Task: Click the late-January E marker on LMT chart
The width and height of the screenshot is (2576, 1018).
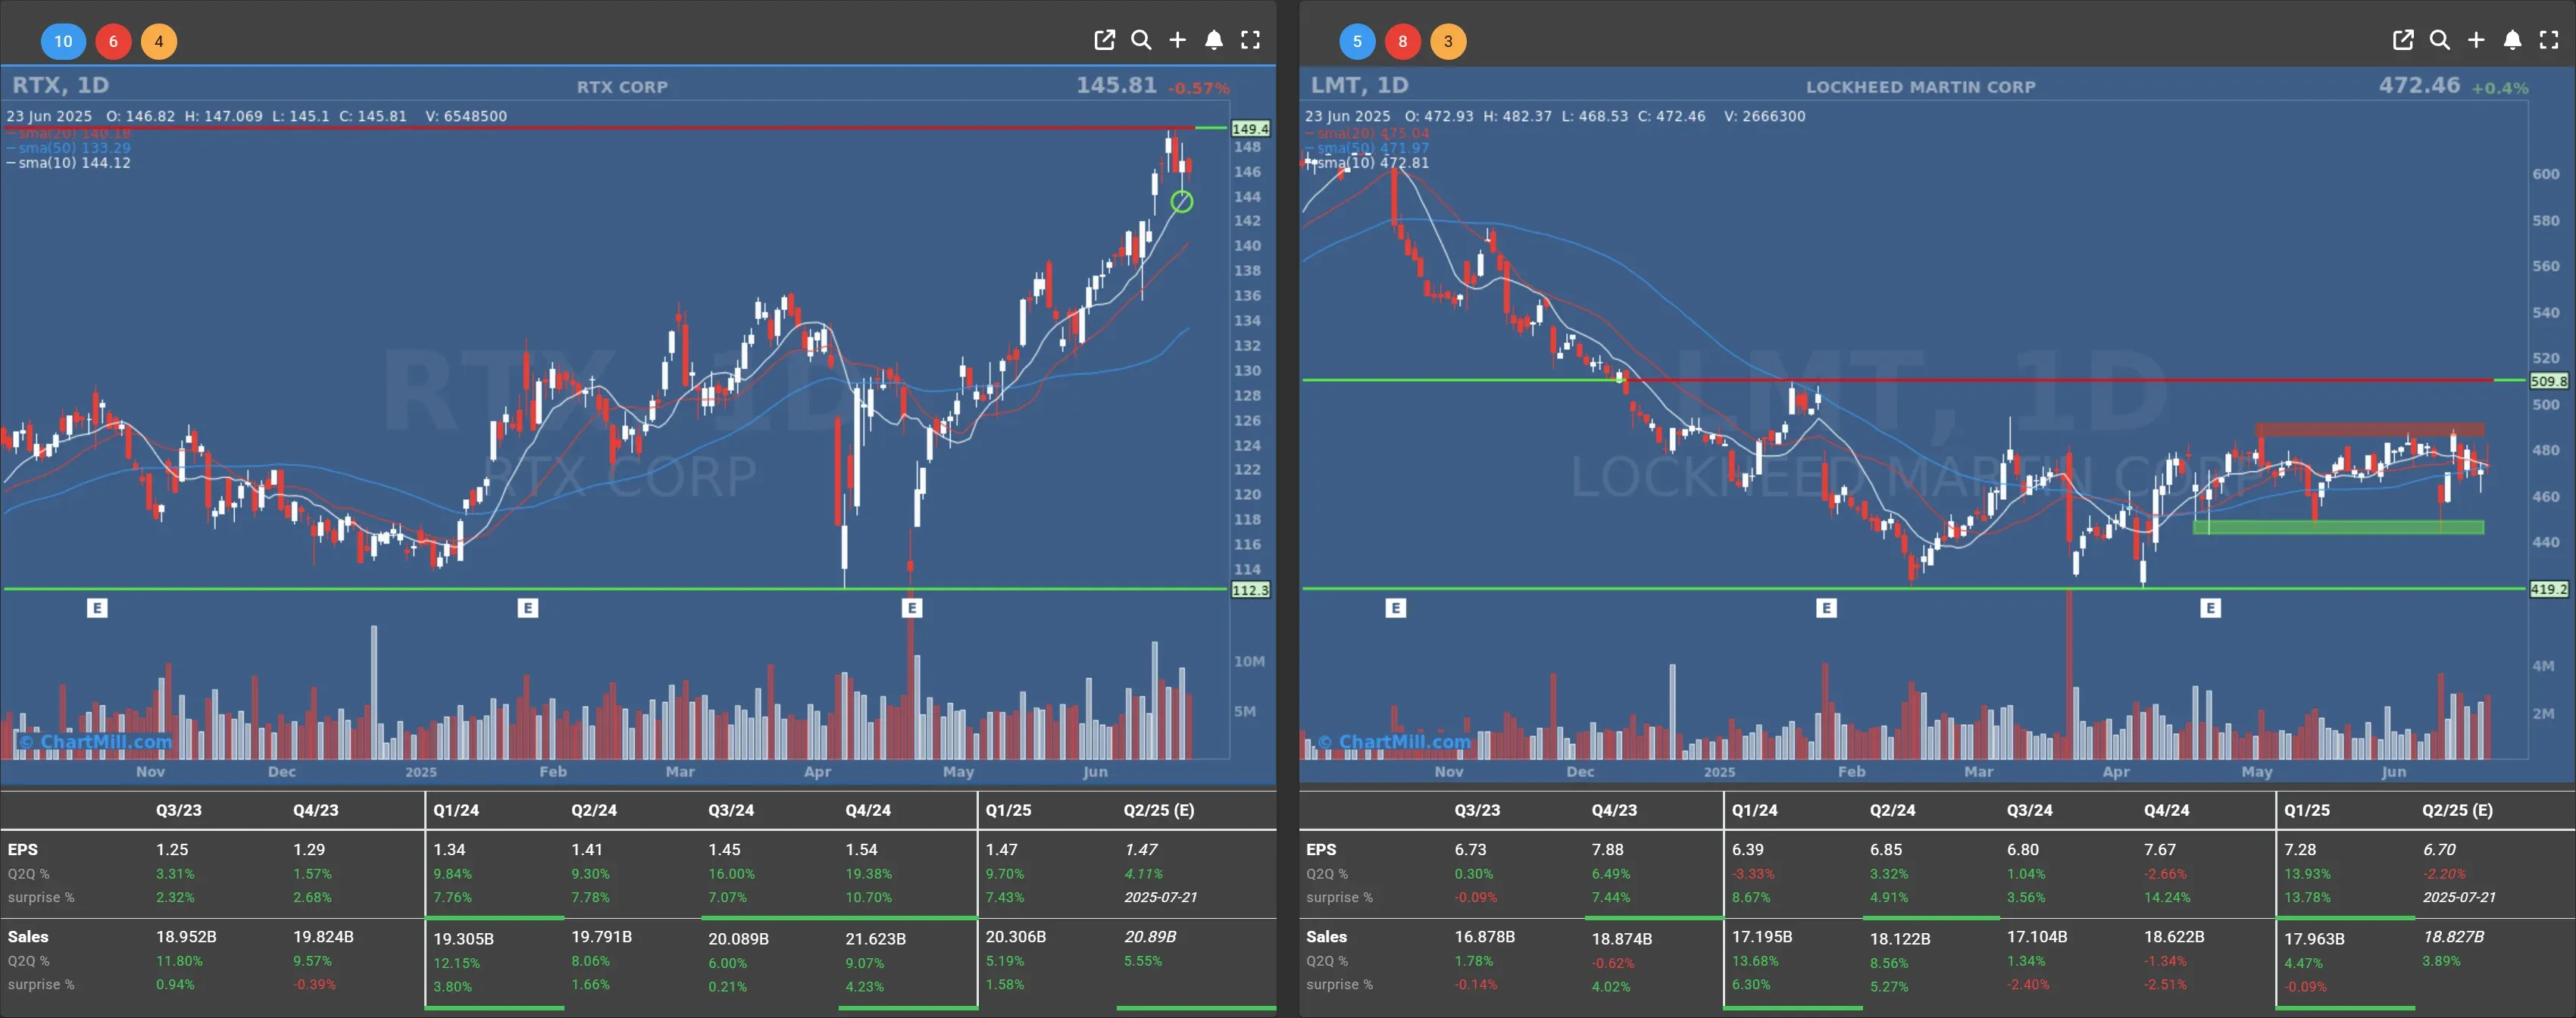Action: 1826,607
